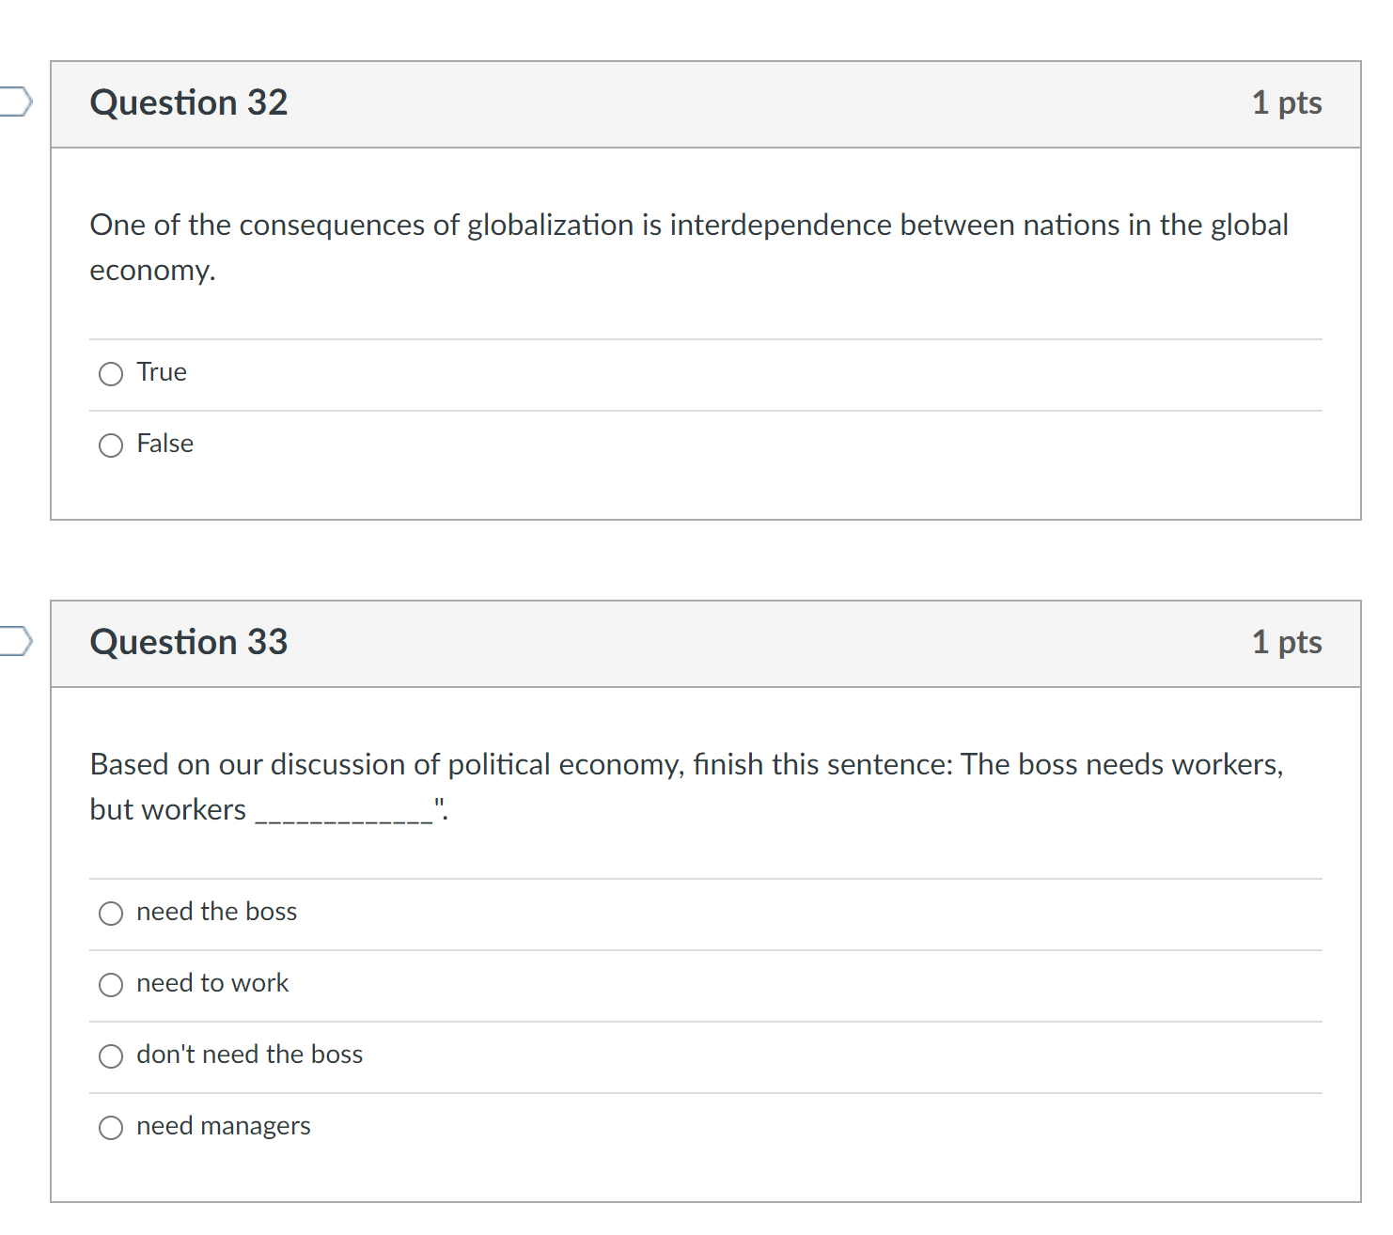Click the political economy question text
Viewport: 1393px width, 1235px height.
[x=687, y=787]
